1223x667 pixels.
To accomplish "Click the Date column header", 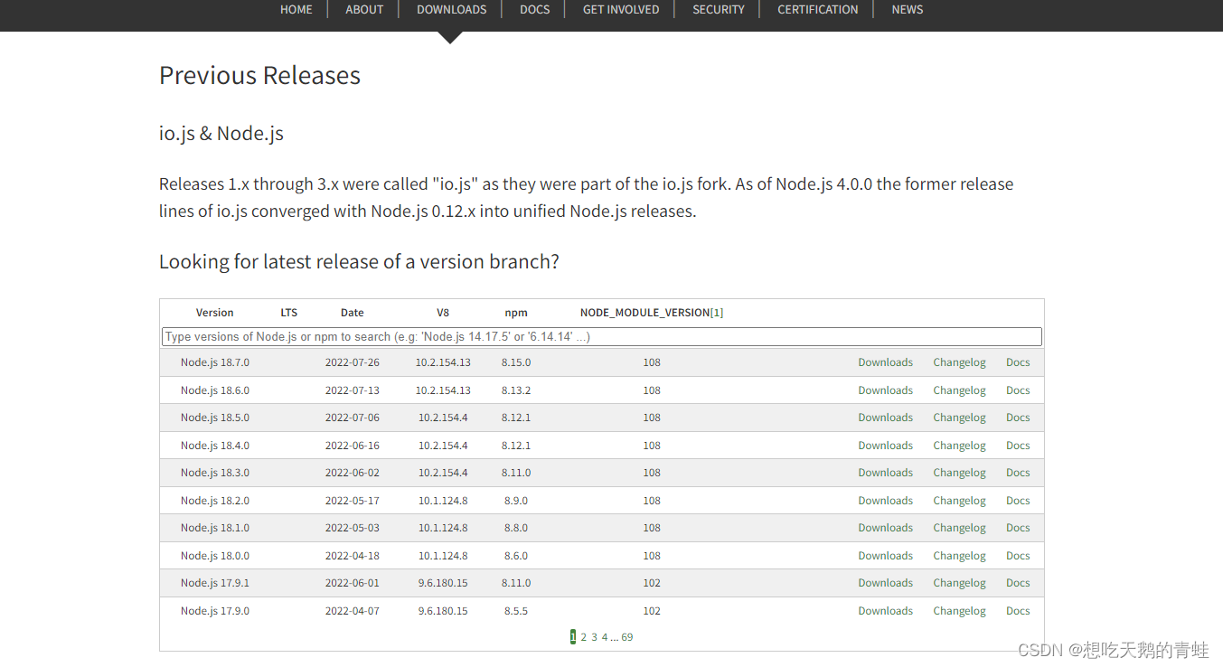I will tap(353, 313).
